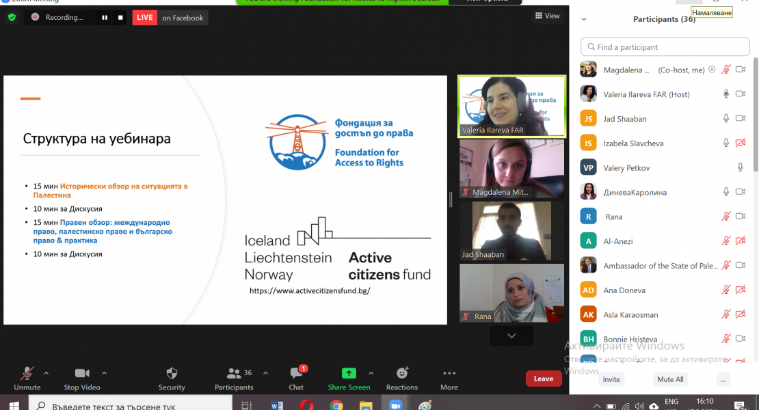Collapse the Participants panel chevron
759x410 pixels.
[584, 19]
